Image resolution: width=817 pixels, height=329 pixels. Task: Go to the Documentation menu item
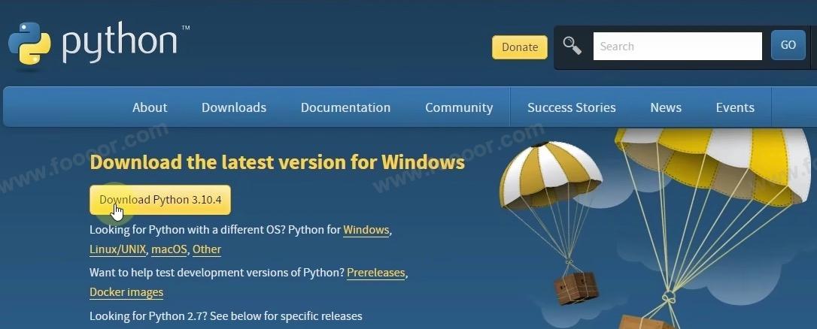[x=345, y=107]
